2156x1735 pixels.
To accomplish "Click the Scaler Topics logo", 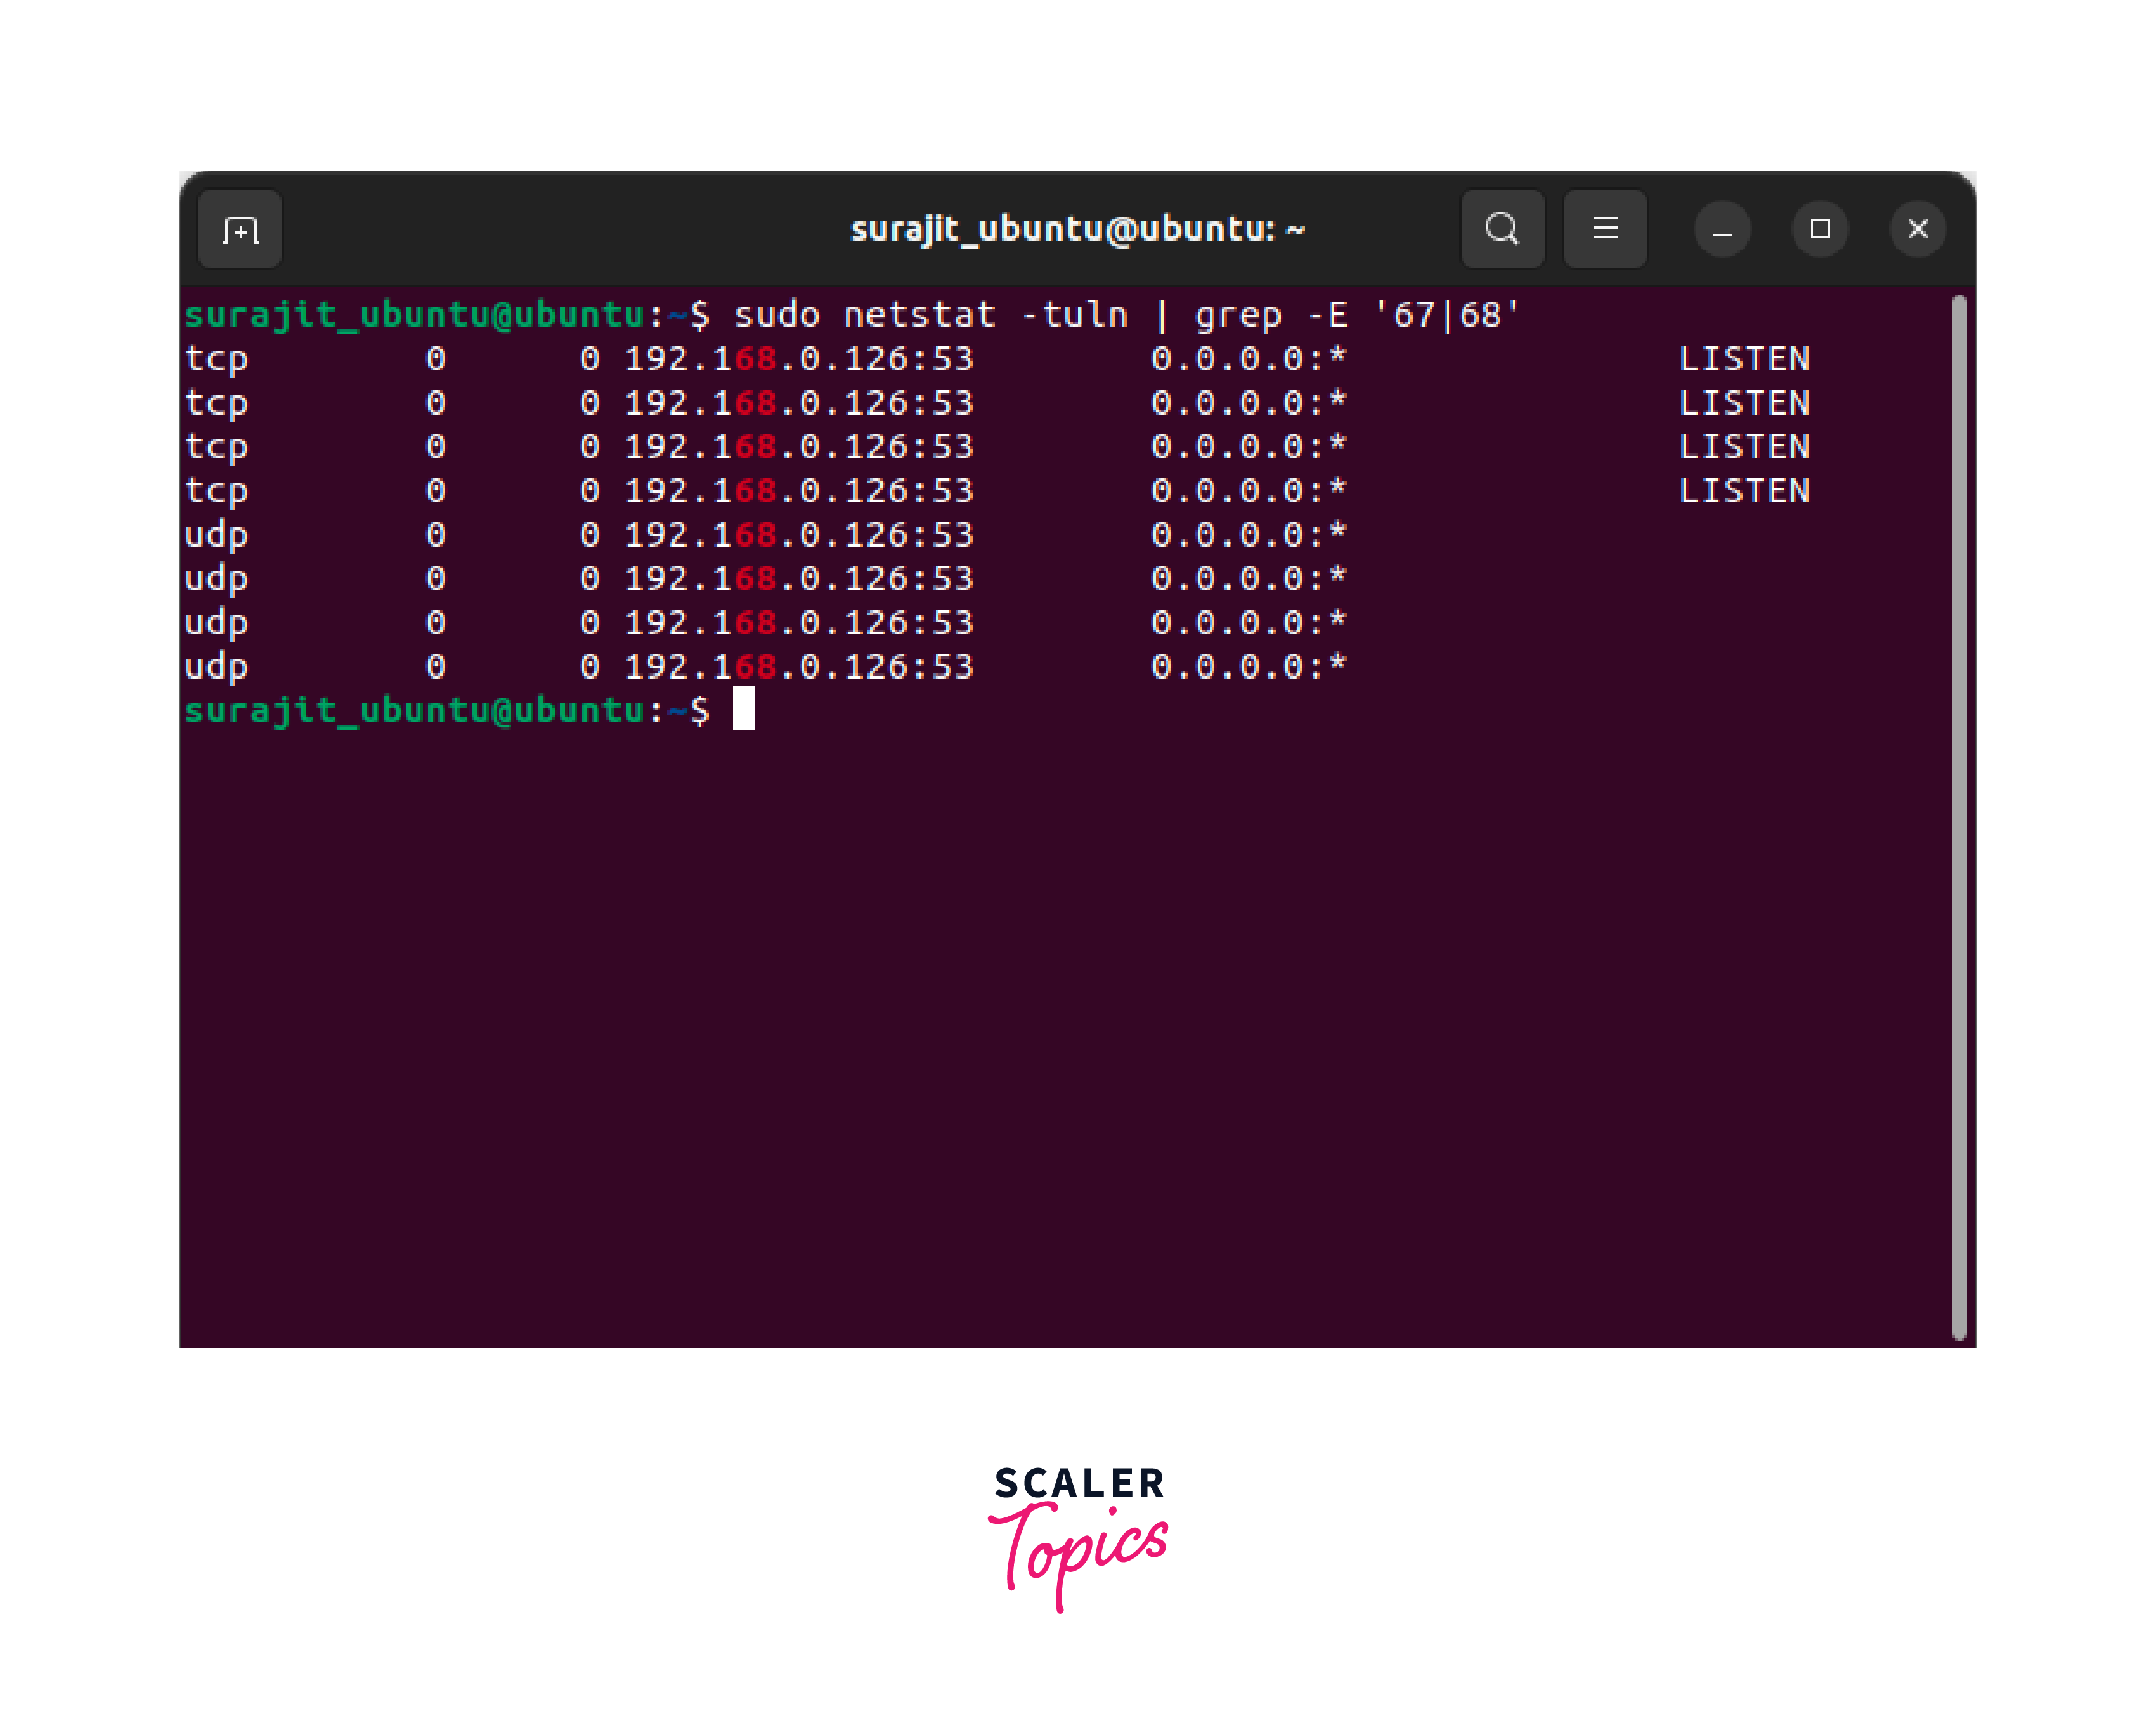I will (1078, 1535).
